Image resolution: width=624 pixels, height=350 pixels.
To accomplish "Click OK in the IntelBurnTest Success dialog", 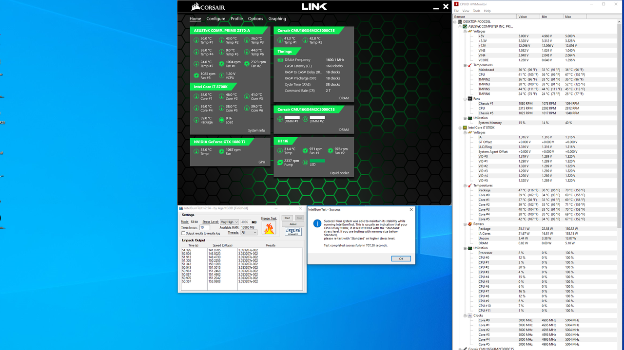I will point(401,258).
